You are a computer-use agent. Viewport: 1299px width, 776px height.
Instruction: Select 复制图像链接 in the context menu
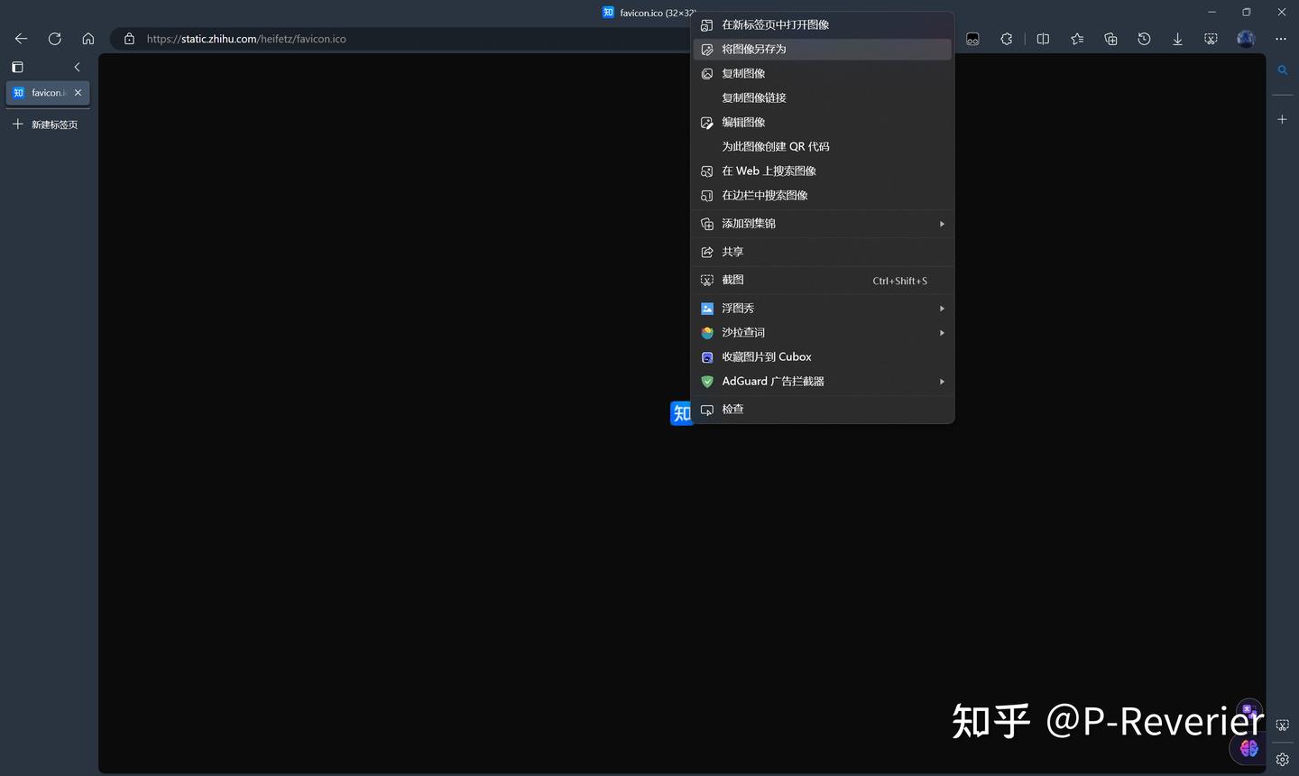click(x=753, y=97)
